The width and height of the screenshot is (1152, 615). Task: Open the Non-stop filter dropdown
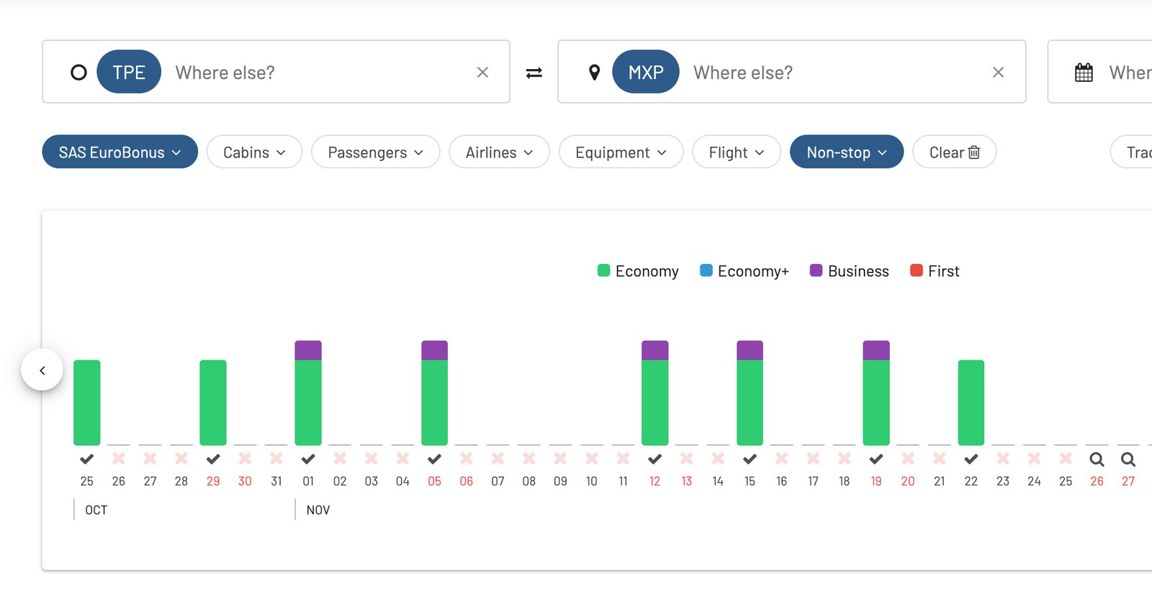[x=847, y=152]
